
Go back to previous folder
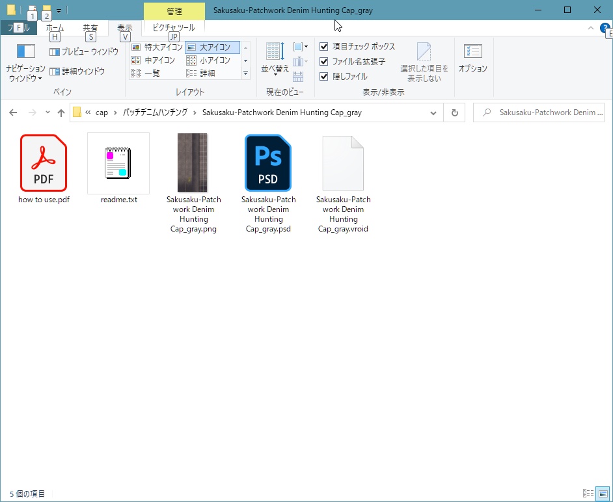point(13,113)
